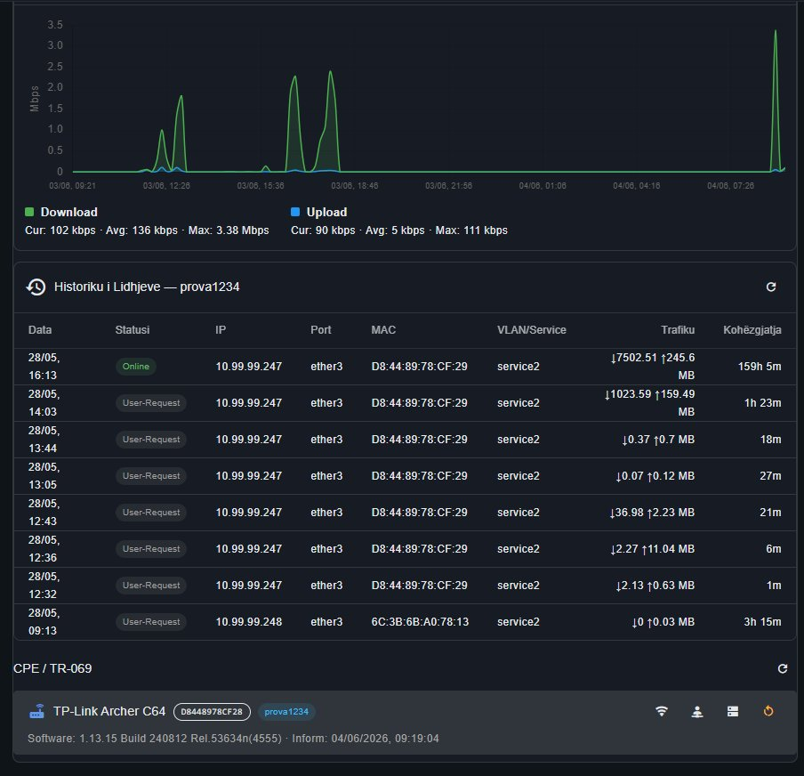The height and width of the screenshot is (776, 804).
Task: Click the prova1234 tag on the CPE card
Action: coord(286,712)
